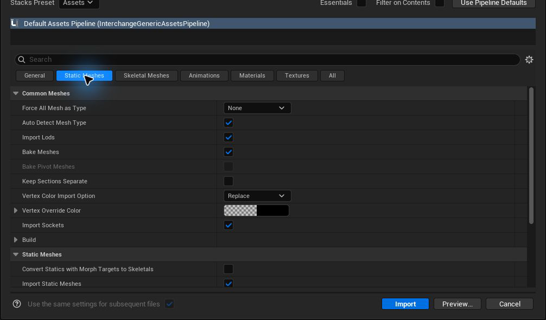This screenshot has height=320, width=546.
Task: Uncheck Auto Detect Mesh Type
Action: click(x=228, y=123)
